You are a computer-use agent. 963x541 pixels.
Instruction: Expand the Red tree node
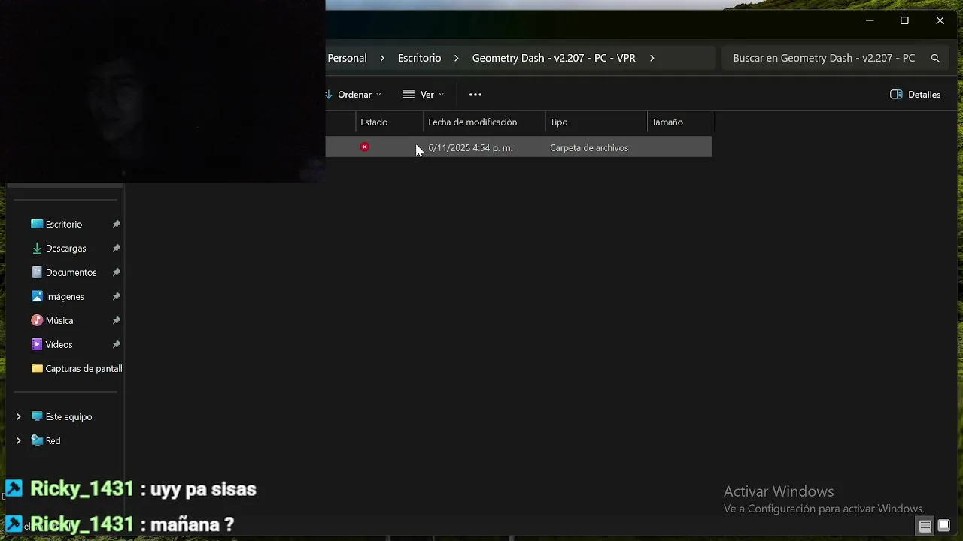pyautogui.click(x=18, y=440)
